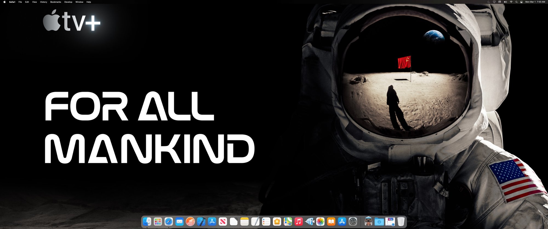This screenshot has height=229, width=548.
Task: Open Finder from the Dock
Action: (147, 221)
